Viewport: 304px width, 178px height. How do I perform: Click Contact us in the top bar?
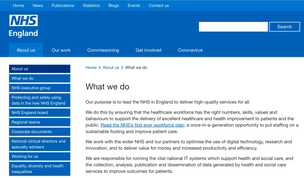[x=158, y=6]
